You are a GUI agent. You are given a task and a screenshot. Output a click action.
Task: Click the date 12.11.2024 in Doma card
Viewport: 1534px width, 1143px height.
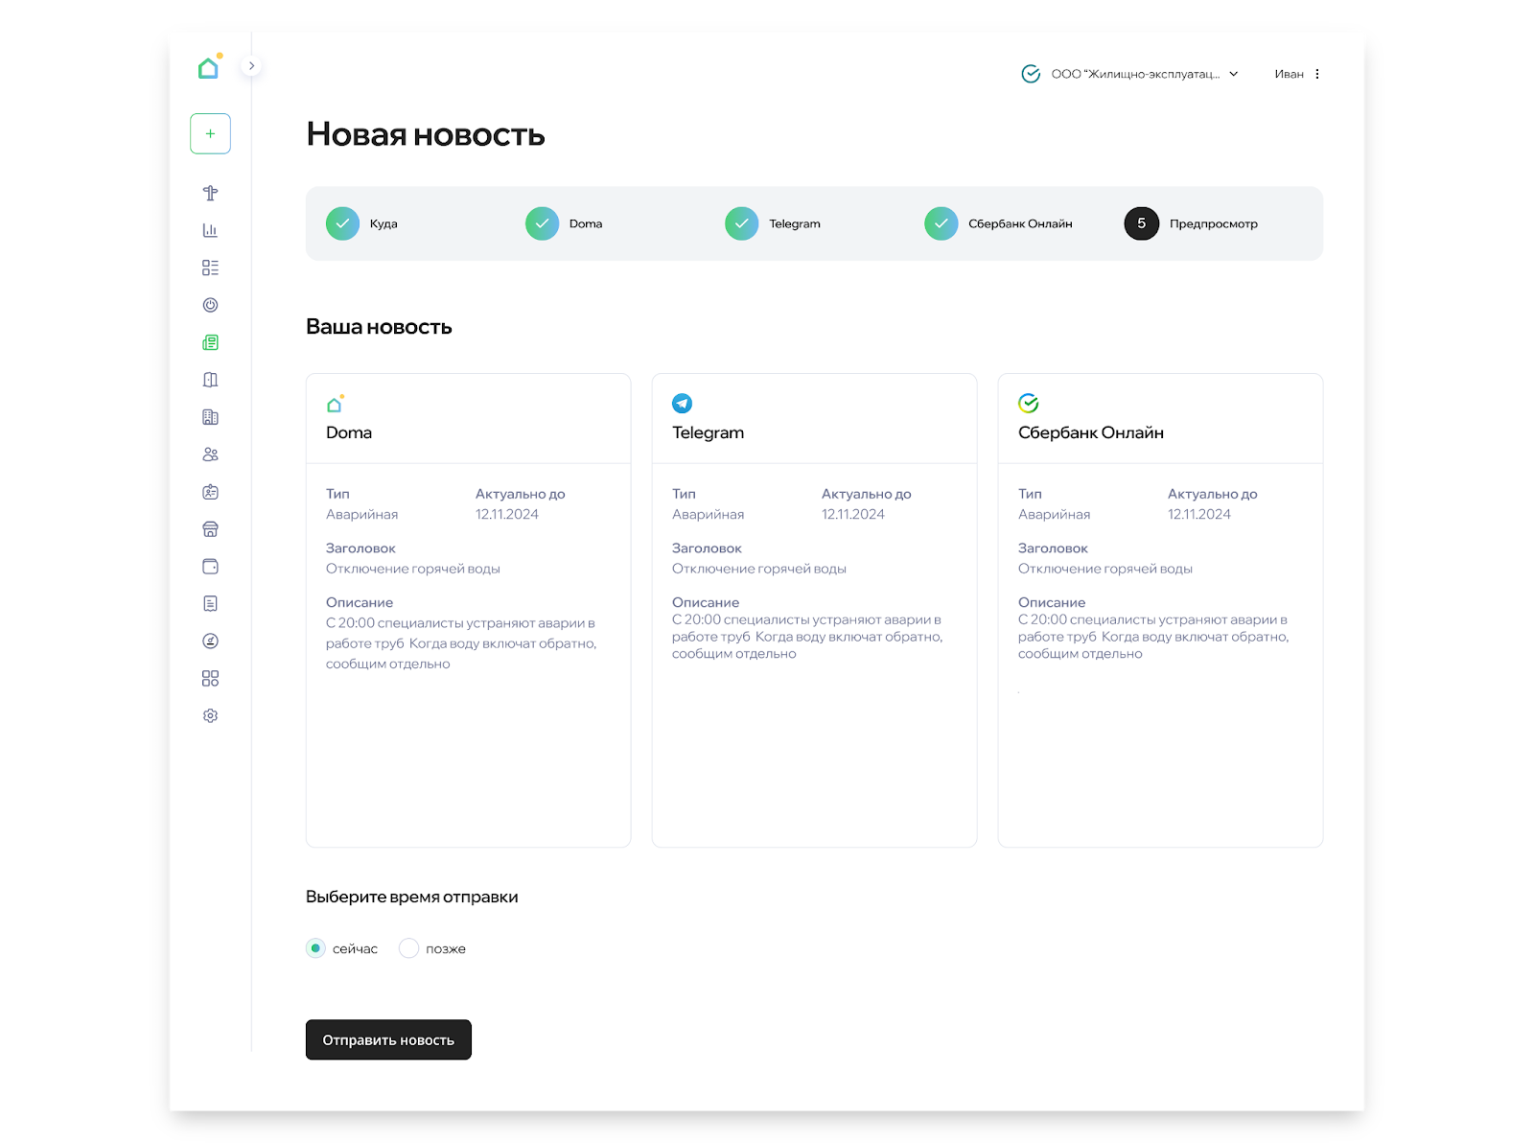pos(507,514)
